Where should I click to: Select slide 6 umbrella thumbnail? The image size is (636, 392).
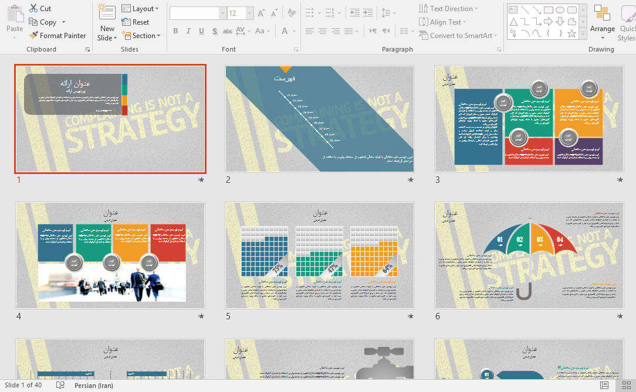(x=529, y=255)
